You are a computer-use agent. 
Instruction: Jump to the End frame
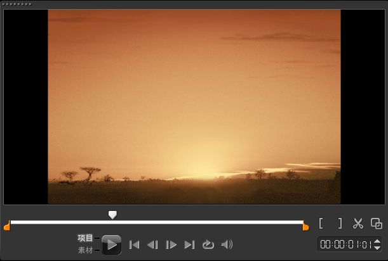tap(189, 245)
